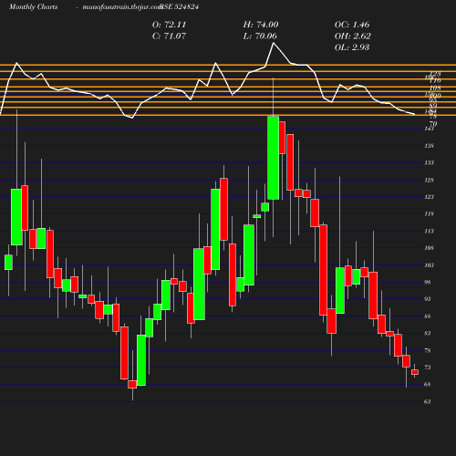Screen dimensions: 456x456
Task: Click the "63" price axis label
Action: [428, 402]
